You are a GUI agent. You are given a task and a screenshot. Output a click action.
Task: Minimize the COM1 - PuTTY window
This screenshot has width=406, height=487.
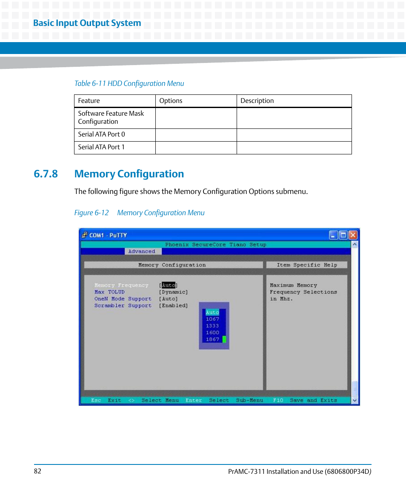[x=333, y=235]
